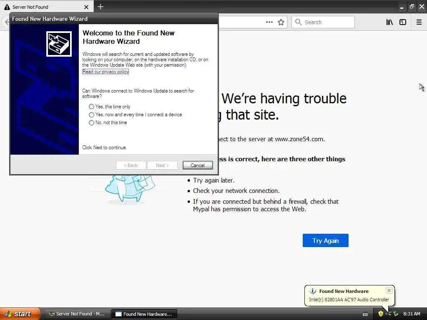Cancel the Found New Hardware Wizard
427x320 pixels.
(x=198, y=165)
